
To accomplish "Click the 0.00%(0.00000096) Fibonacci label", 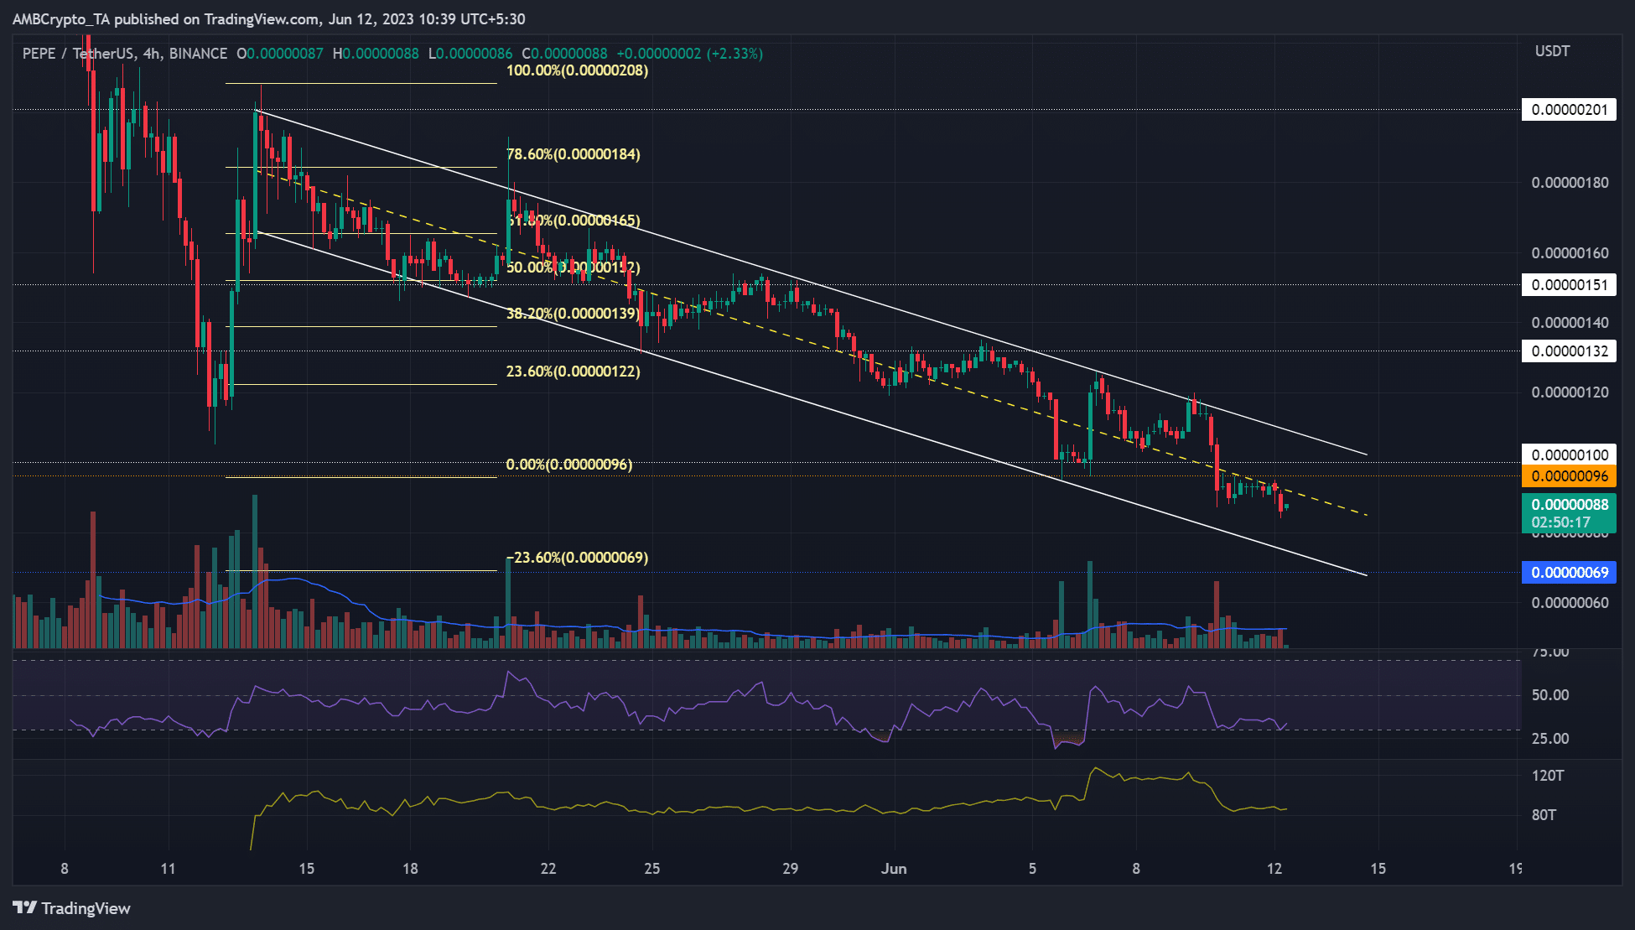I will [x=568, y=465].
